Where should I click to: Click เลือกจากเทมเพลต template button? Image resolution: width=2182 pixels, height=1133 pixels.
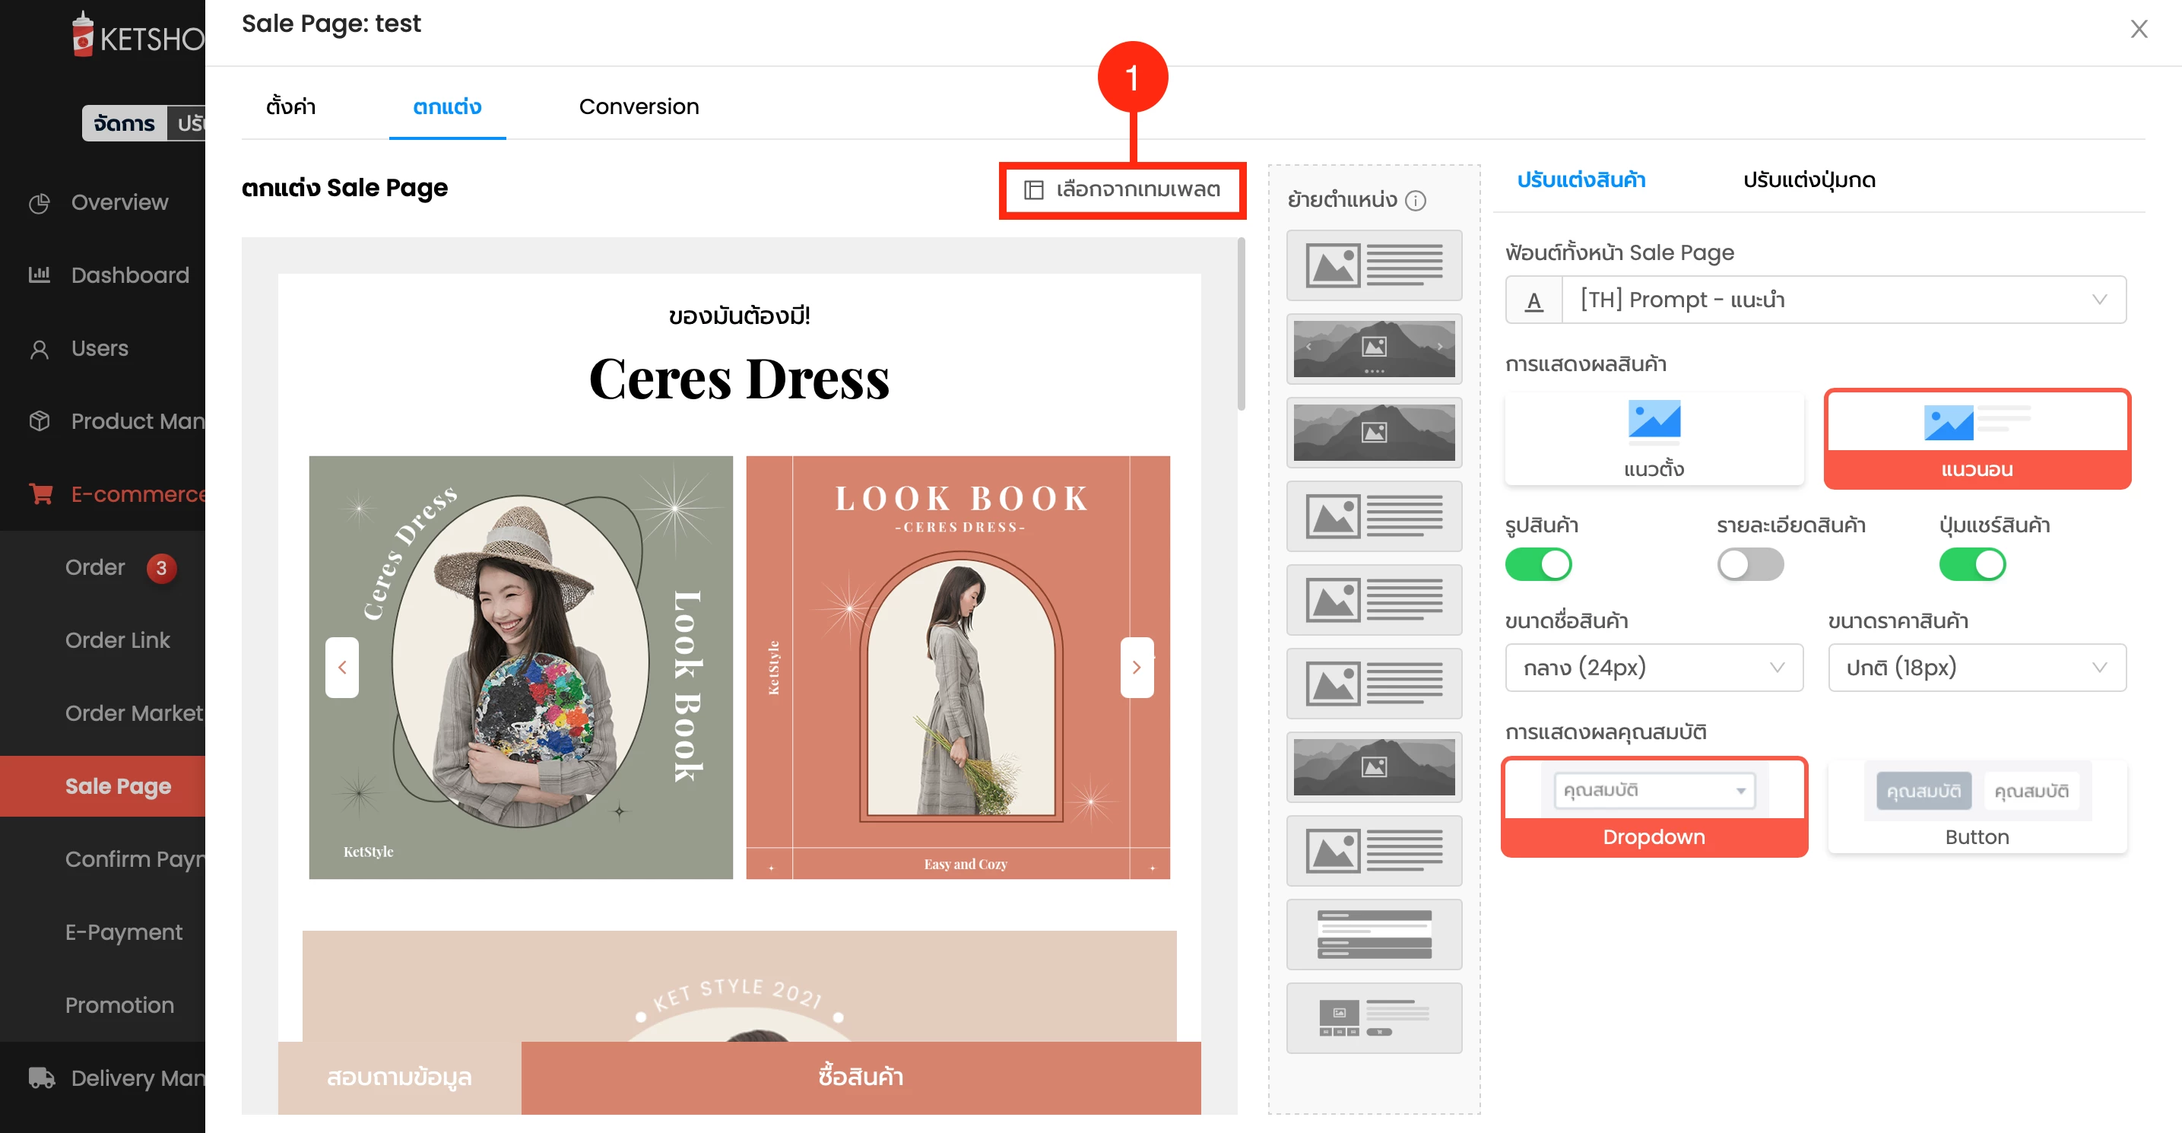click(x=1122, y=190)
